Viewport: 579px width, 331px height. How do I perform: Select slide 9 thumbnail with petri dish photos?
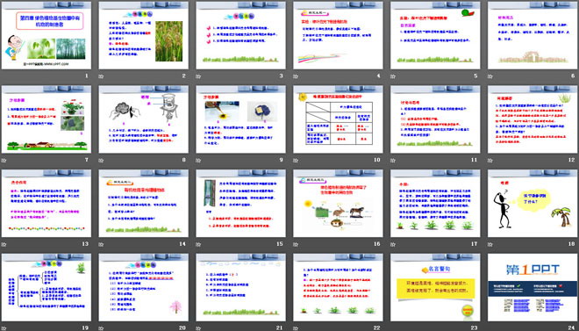(x=240, y=119)
